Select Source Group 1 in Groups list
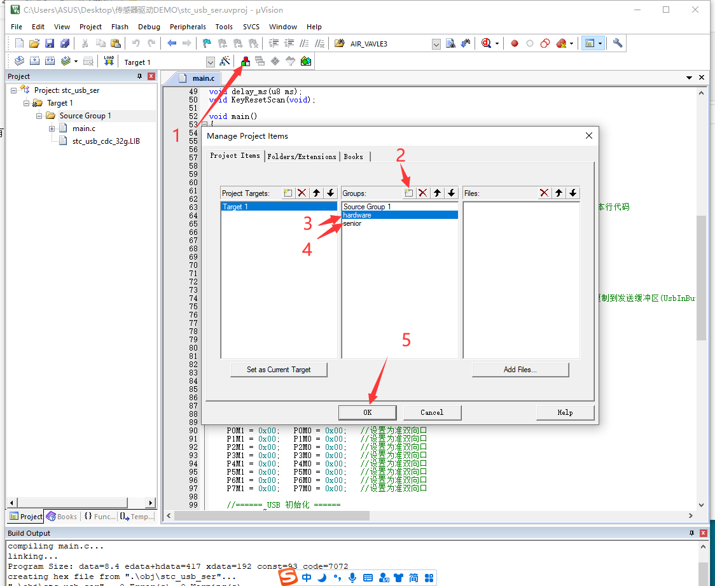 [x=400, y=207]
